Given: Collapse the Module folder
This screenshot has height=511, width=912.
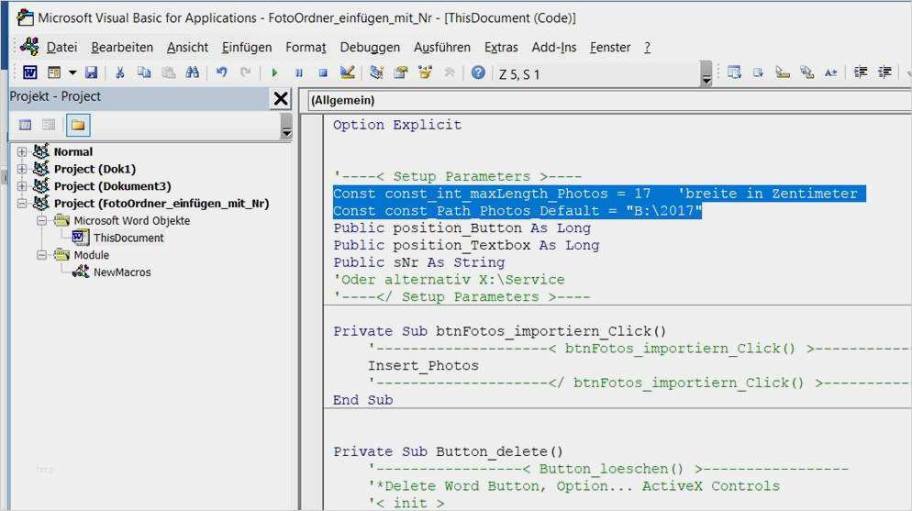Looking at the screenshot, I should coord(41,255).
